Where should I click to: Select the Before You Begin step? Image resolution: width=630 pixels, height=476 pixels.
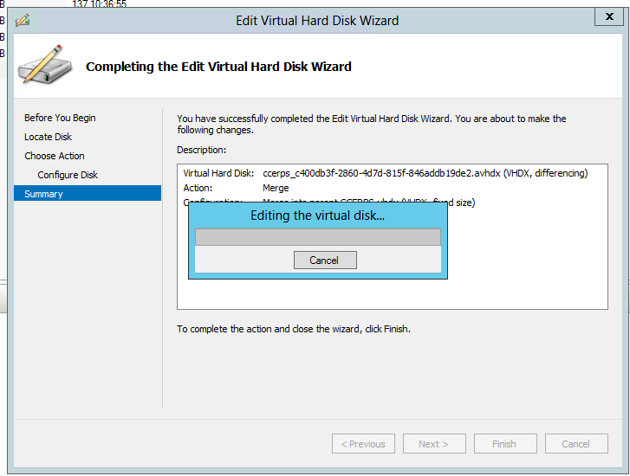[60, 118]
